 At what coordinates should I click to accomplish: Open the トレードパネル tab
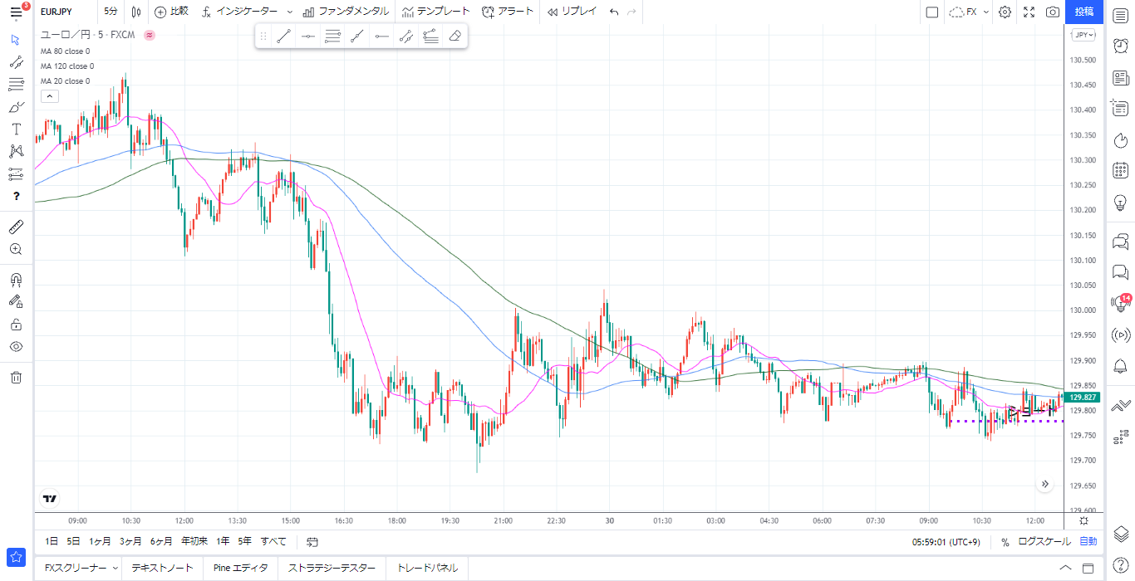427,569
